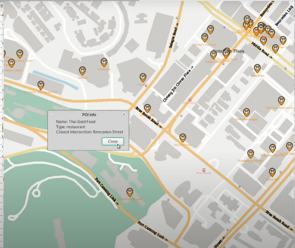Click the Bencoolen subway station icon
295x248 pixels.
[x=190, y=100]
